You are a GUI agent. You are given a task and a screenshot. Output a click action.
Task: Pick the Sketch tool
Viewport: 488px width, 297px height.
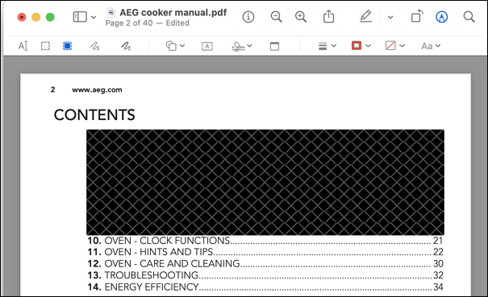[x=94, y=47]
